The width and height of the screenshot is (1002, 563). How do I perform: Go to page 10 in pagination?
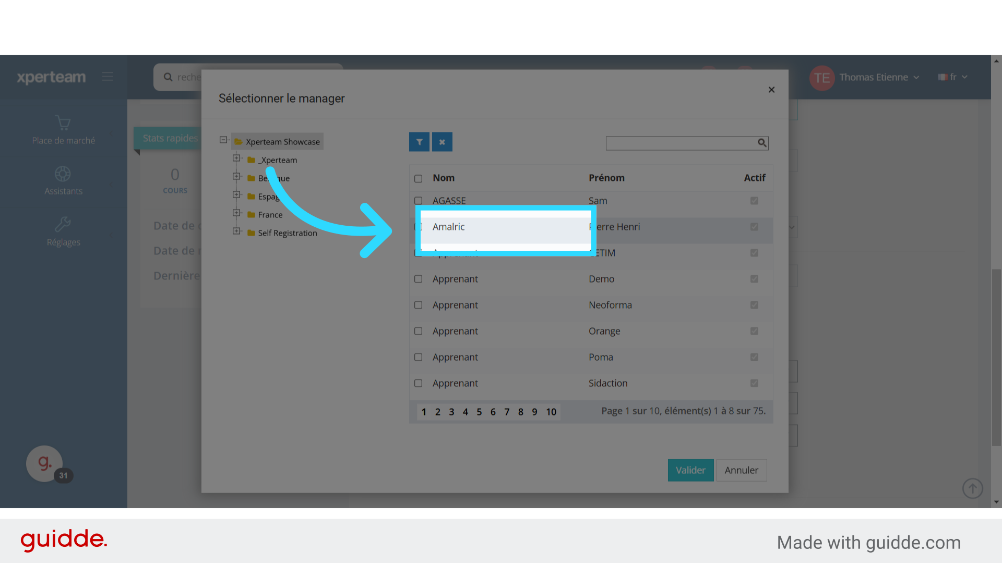click(551, 412)
